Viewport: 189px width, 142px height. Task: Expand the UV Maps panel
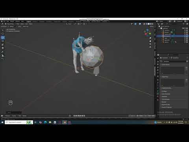(165, 91)
